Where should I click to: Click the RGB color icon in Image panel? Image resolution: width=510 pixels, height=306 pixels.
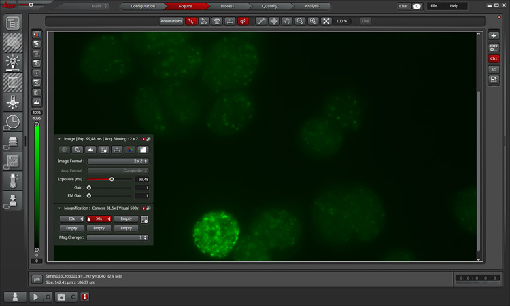130,149
